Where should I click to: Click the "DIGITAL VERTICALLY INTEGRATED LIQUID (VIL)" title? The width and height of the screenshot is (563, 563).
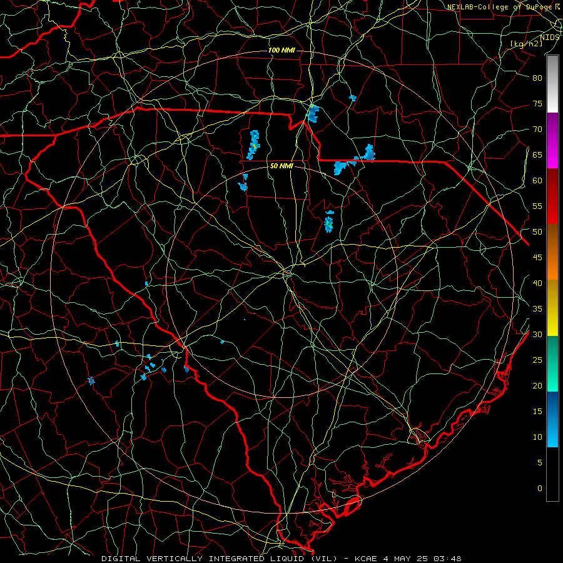(220, 559)
